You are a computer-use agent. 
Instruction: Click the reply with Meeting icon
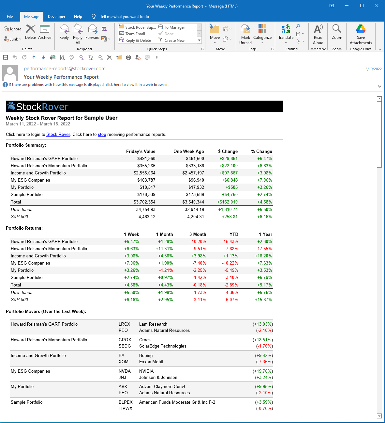pos(104,29)
